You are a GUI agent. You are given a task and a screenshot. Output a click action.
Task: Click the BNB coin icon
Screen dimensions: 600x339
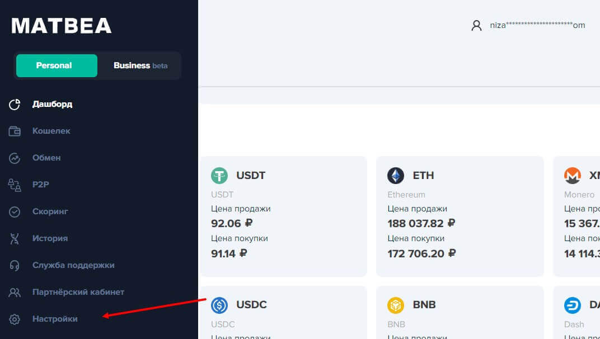point(396,305)
